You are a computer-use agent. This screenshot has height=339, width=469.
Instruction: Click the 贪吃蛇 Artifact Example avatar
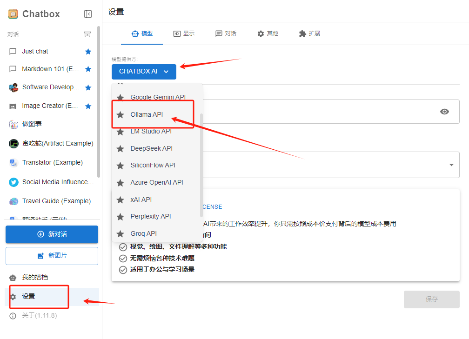coord(13,144)
